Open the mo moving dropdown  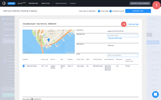click(152, 27)
